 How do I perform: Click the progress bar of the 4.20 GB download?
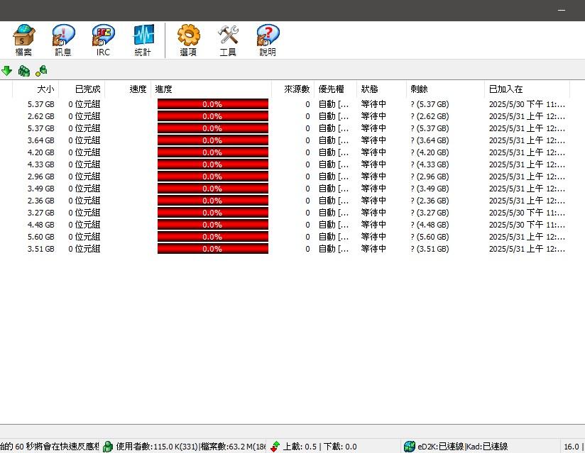213,152
